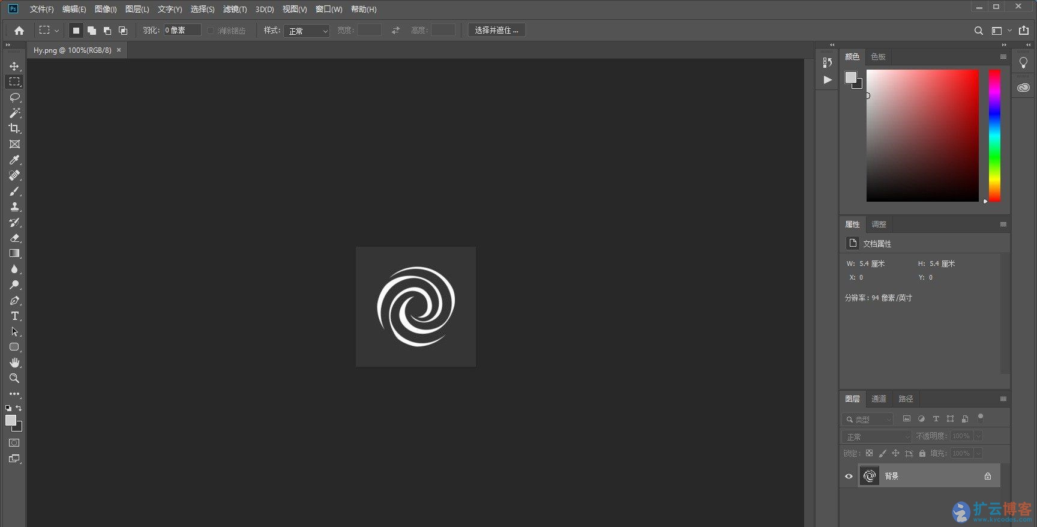Select the Rectangular Marquee tool in the toolbox
Screen dimensions: 1037x527
pyautogui.click(x=14, y=82)
